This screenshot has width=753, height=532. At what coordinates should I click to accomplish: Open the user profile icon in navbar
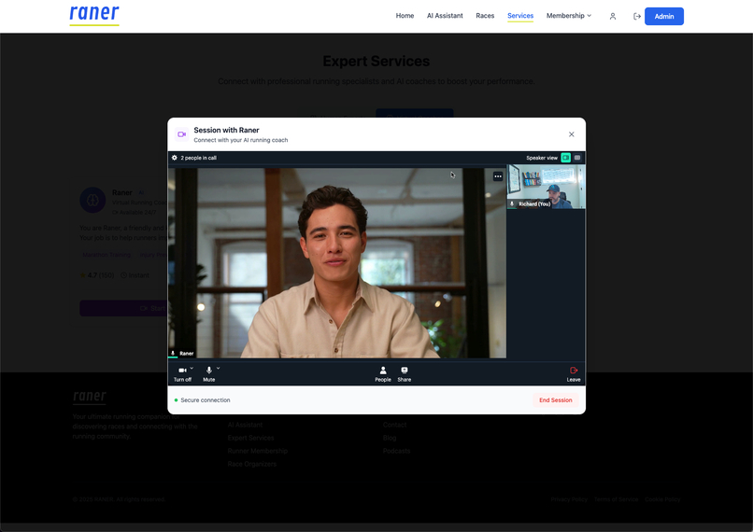click(x=613, y=16)
